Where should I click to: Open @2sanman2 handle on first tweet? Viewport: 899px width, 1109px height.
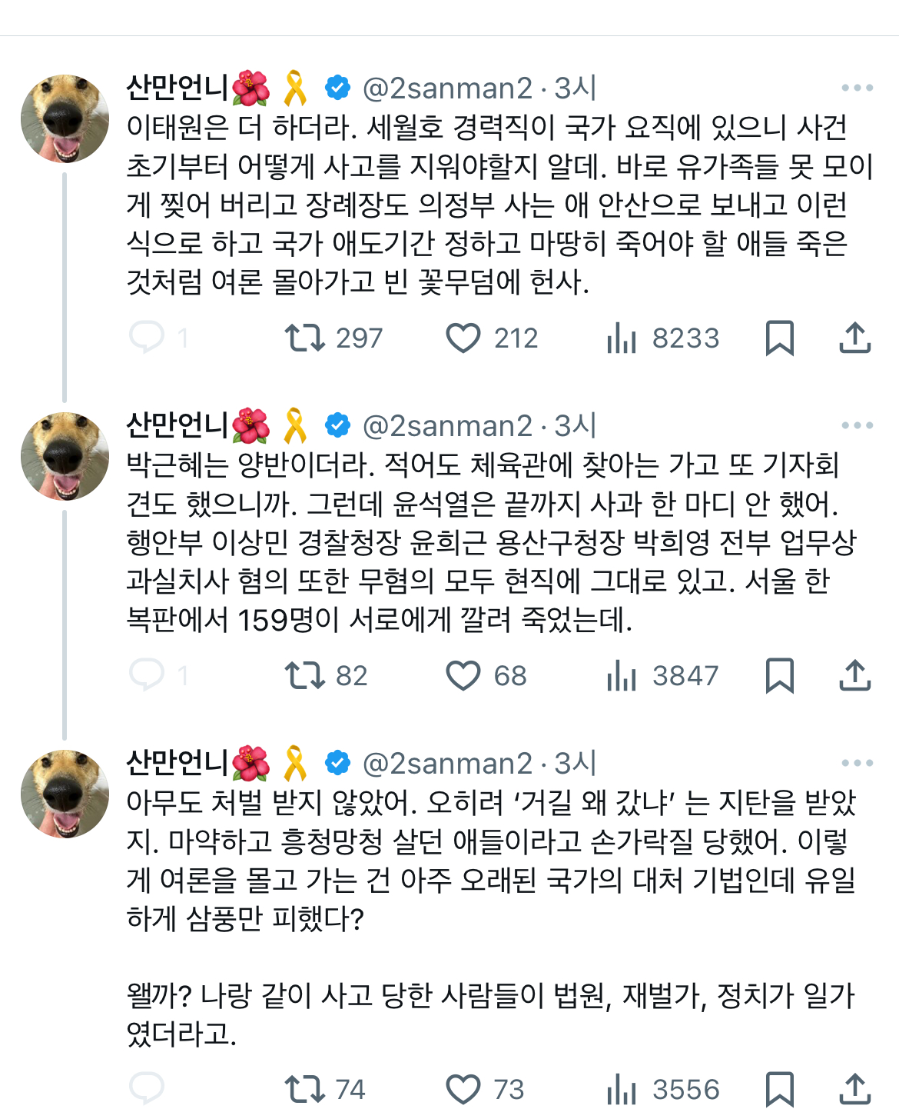click(447, 88)
